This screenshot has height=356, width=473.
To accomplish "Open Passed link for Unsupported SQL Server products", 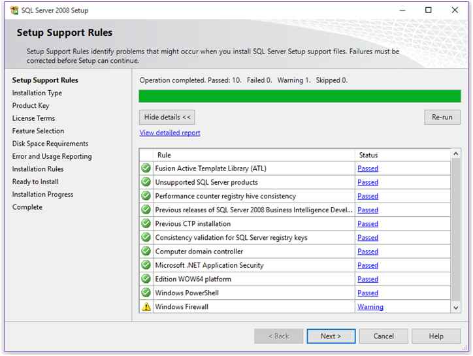I will 368,182.
